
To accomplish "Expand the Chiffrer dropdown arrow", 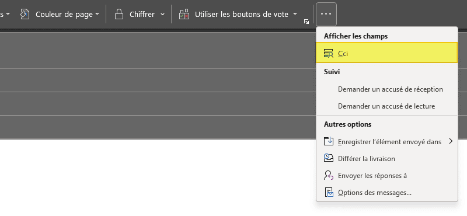I will pyautogui.click(x=162, y=14).
